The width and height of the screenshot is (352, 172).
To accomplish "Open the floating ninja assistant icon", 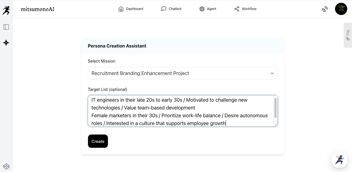I will [x=339, y=160].
